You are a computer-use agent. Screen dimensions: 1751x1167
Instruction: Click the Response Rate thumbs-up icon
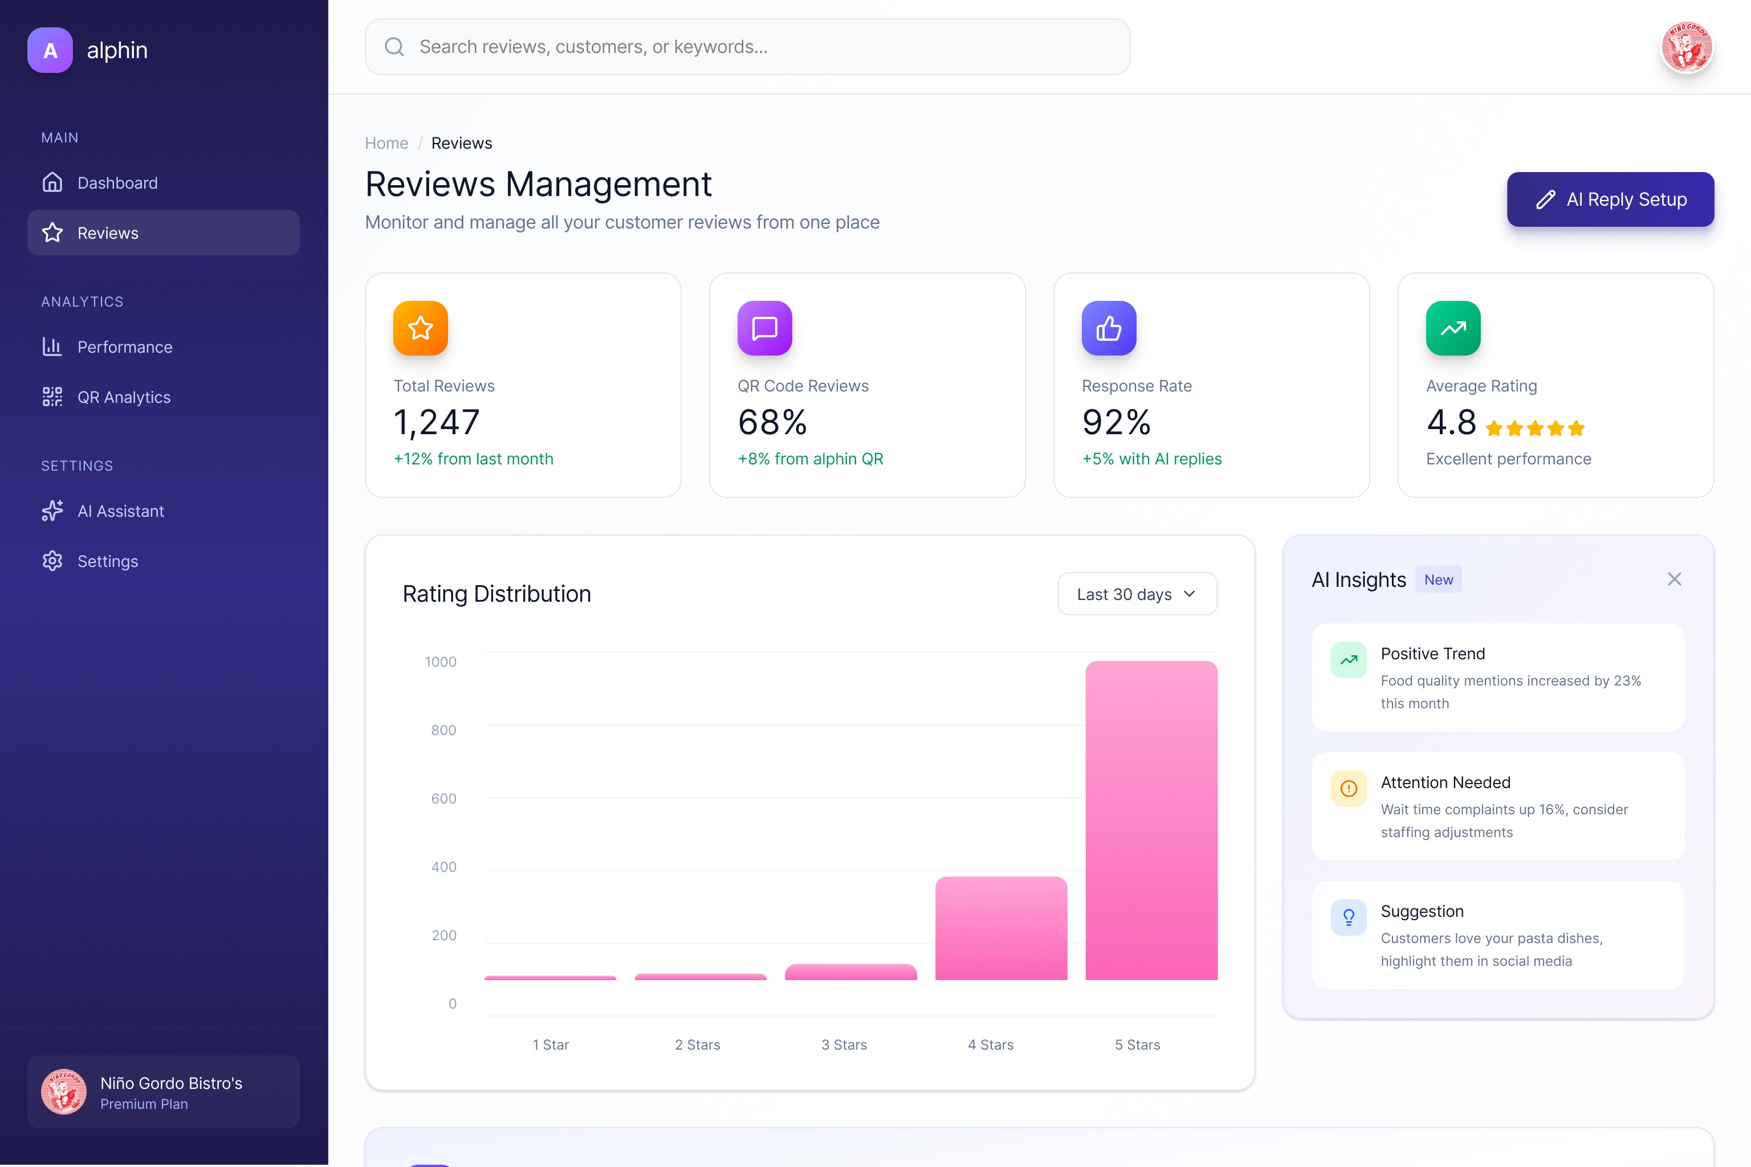1109,328
